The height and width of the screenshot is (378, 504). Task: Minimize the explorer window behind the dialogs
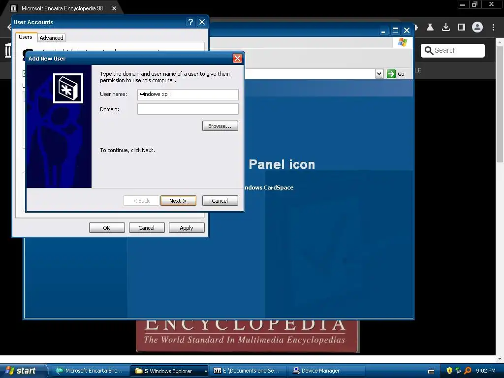click(383, 31)
